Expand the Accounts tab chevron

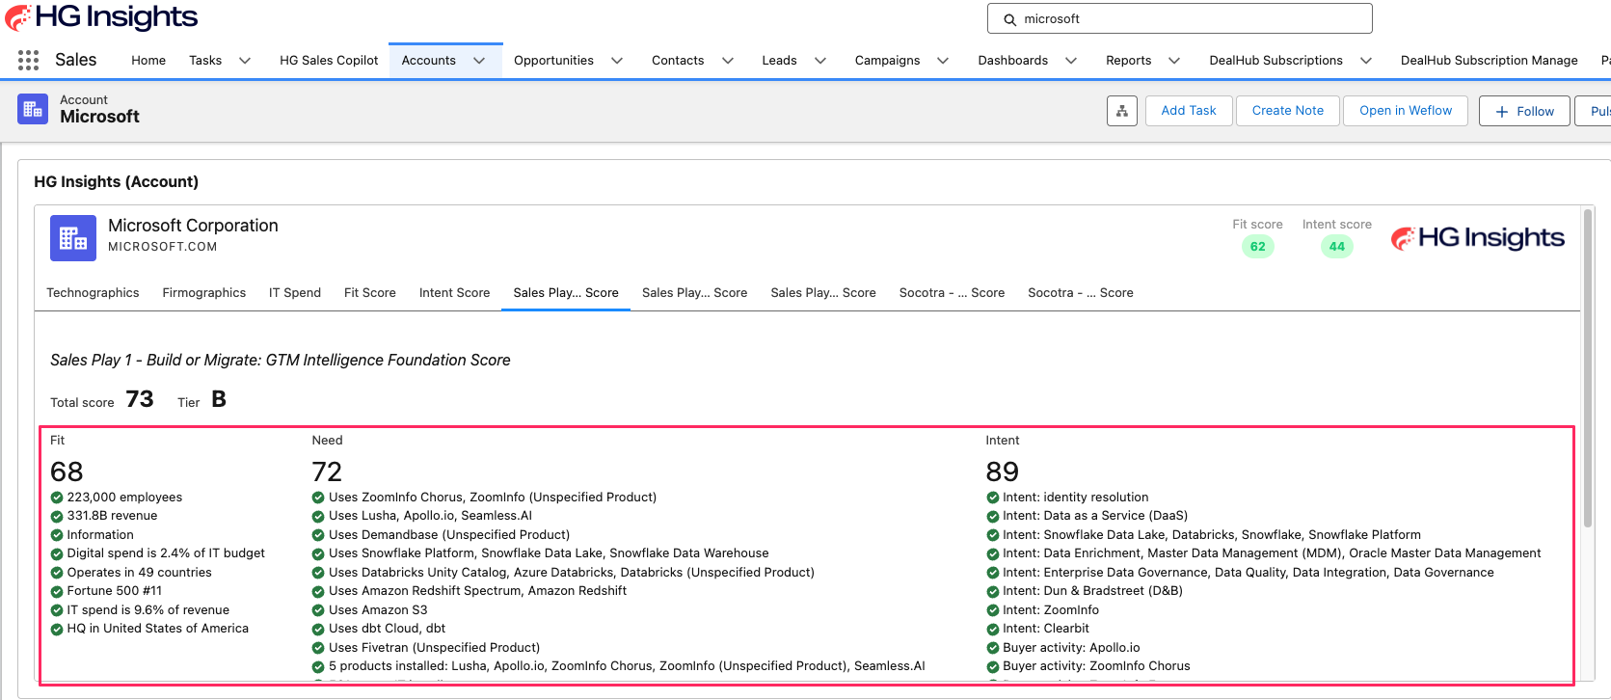[479, 61]
